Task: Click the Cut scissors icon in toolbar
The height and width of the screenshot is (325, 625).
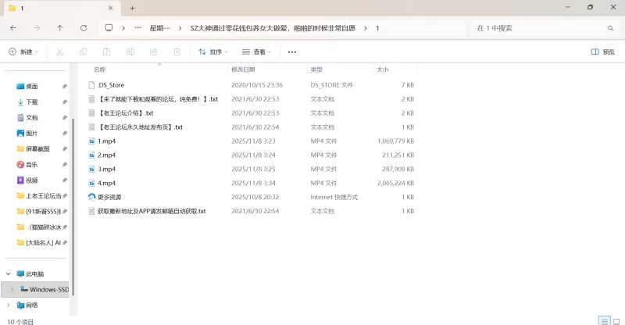Action: tap(60, 52)
